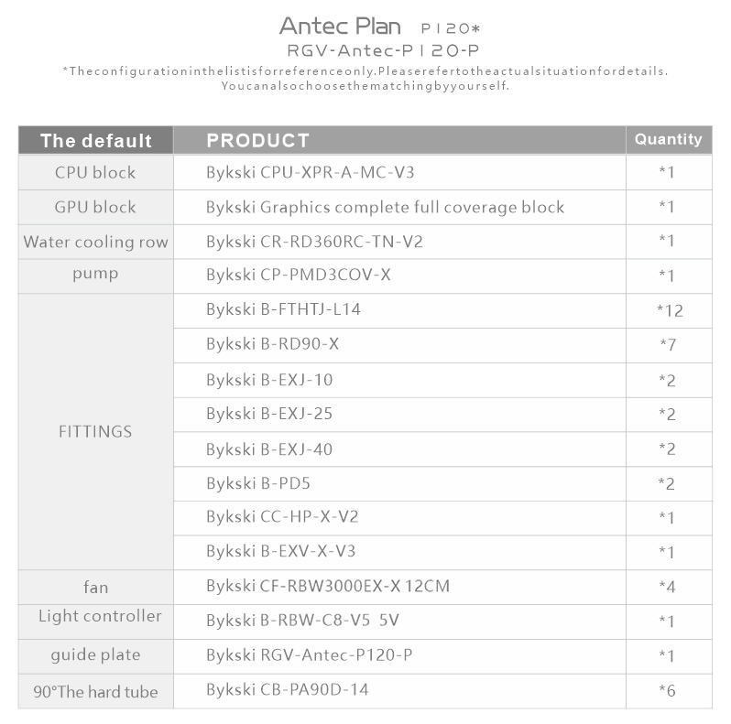
Task: Click the FITTINGS category cell
Action: [95, 431]
